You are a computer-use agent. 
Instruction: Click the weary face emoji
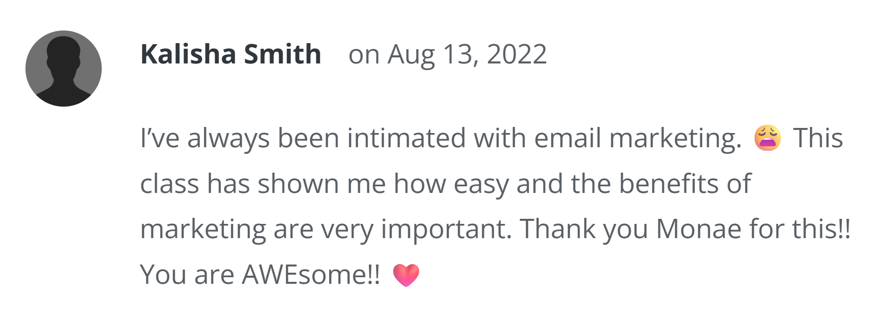pyautogui.click(x=767, y=138)
